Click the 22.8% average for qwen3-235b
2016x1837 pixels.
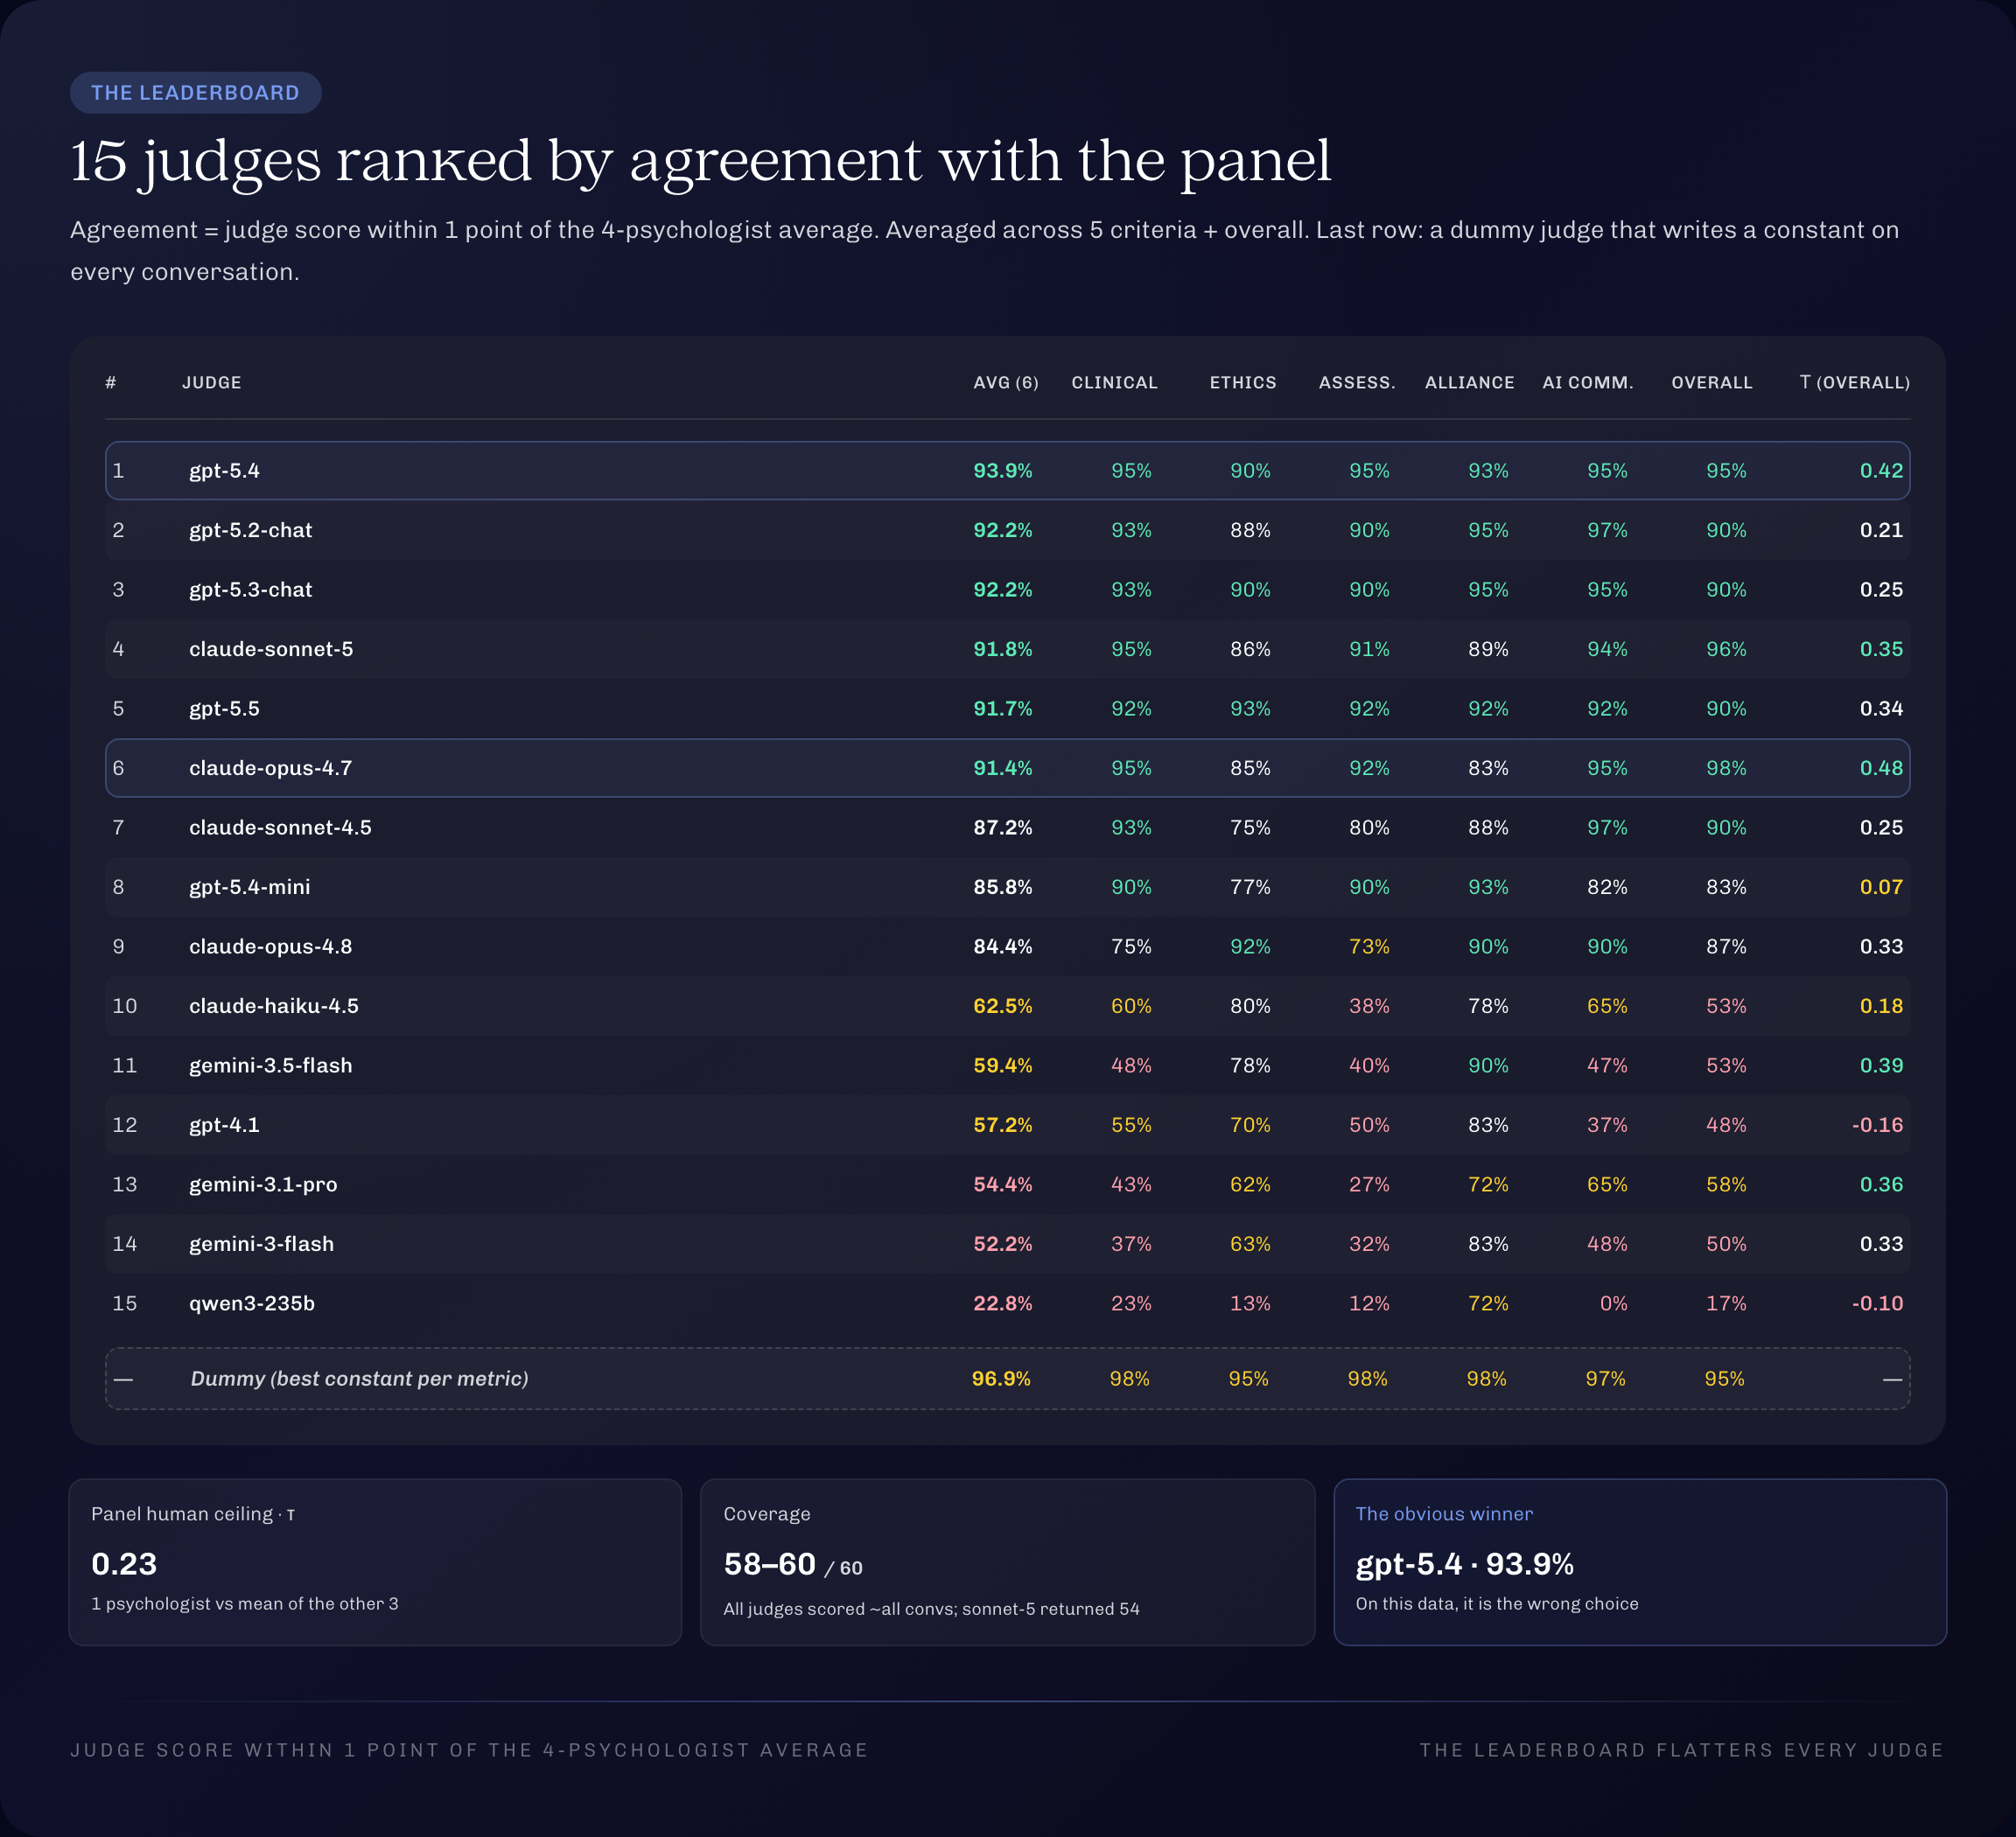(x=1003, y=1303)
